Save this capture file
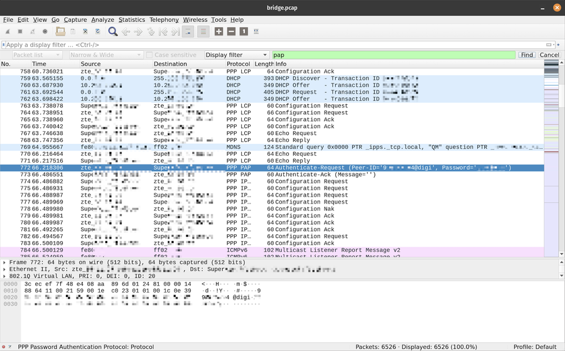The image size is (565, 351). pyautogui.click(x=73, y=32)
